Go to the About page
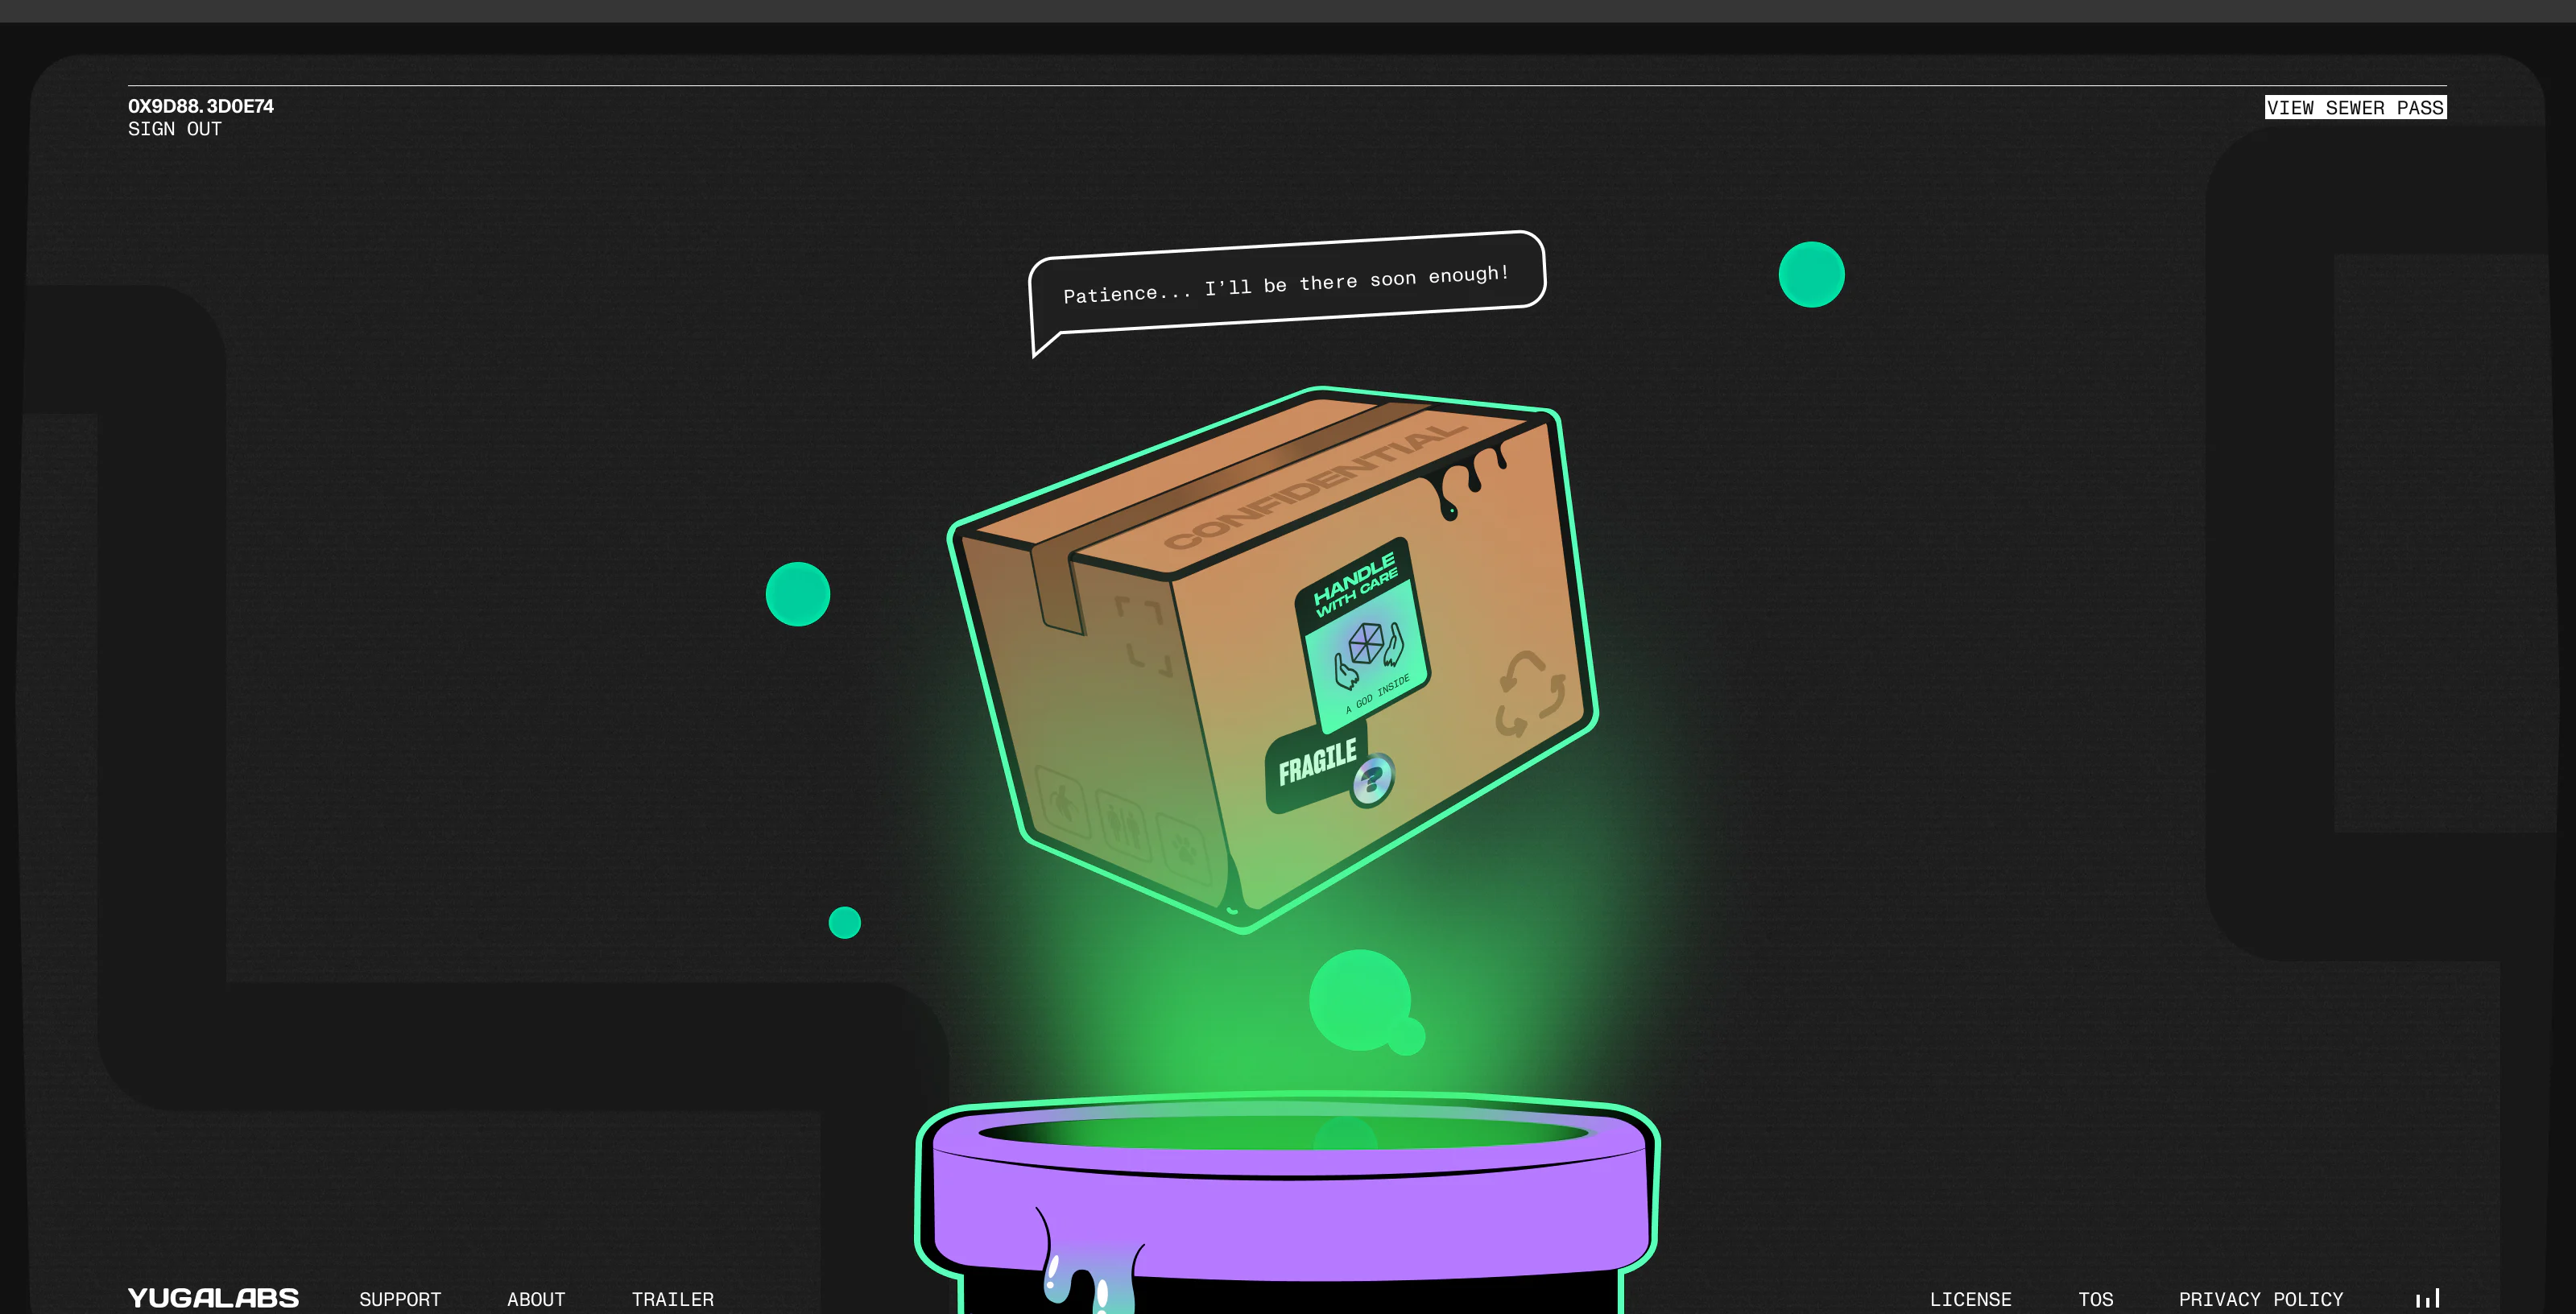Image resolution: width=2576 pixels, height=1314 pixels. [536, 1299]
